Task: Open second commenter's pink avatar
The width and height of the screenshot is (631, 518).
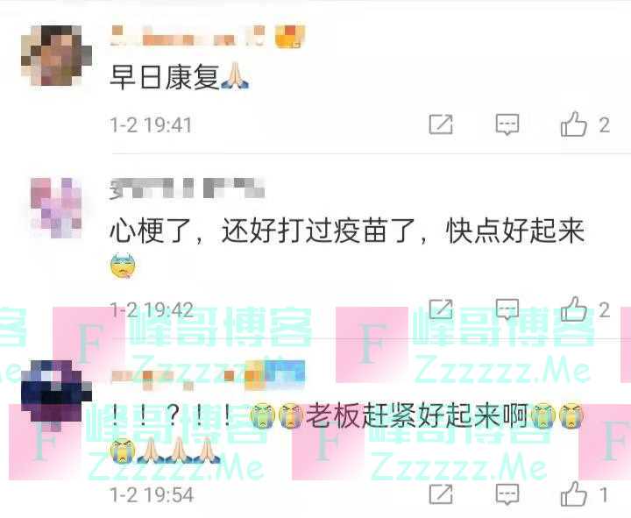Action: [56, 207]
